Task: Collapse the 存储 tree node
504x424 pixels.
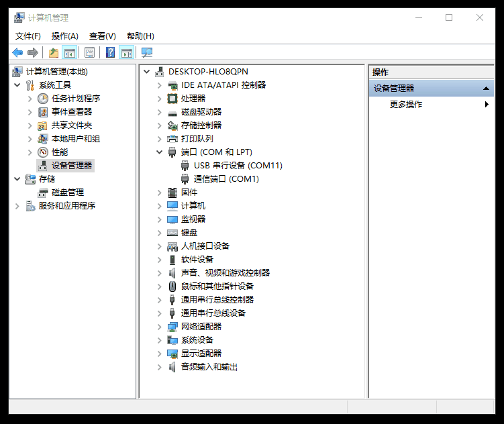Action: 17,179
